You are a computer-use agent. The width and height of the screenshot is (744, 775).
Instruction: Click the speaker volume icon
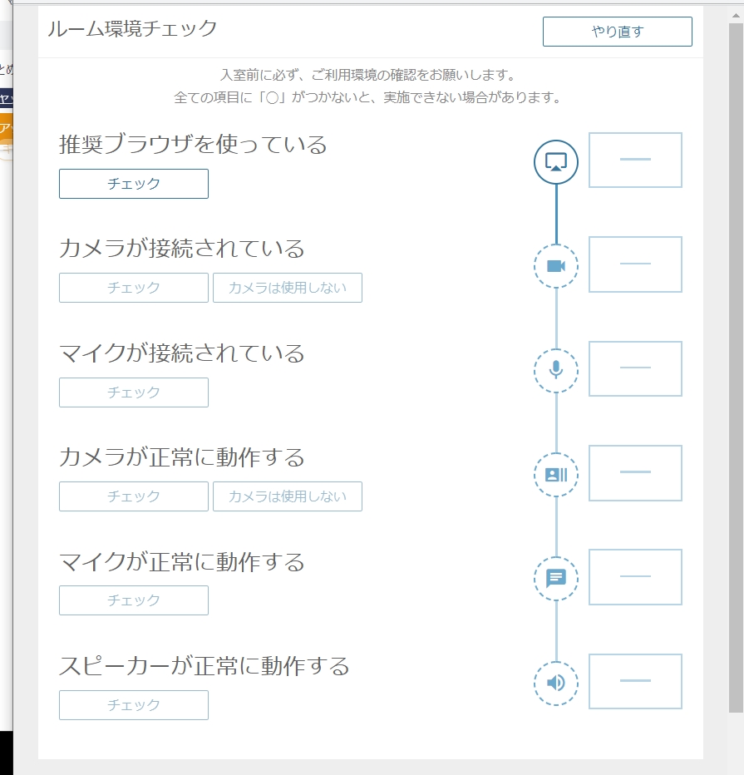point(555,684)
